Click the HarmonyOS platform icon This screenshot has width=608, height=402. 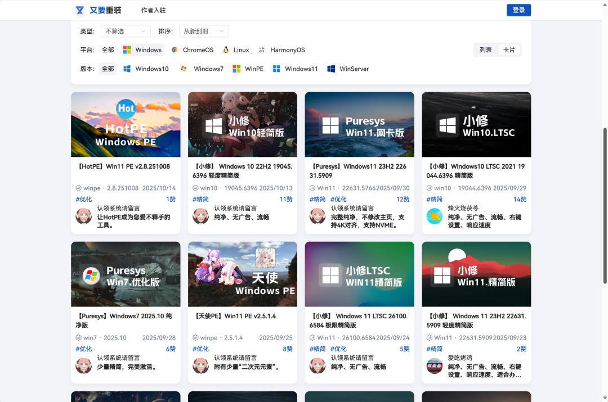click(261, 49)
